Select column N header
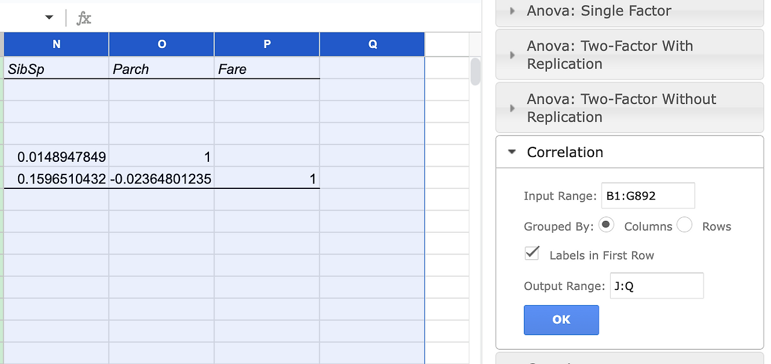The height and width of the screenshot is (364, 771). 57,45
